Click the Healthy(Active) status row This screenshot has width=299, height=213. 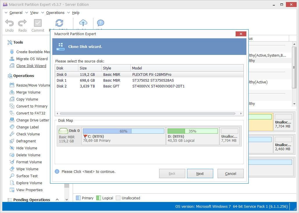[x=258, y=82]
